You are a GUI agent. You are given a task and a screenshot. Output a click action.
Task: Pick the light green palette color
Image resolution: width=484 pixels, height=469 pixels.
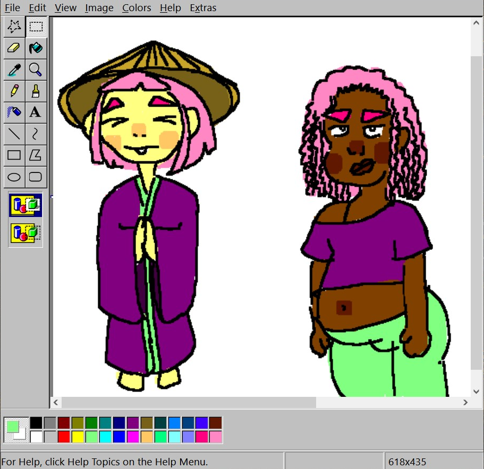point(91,437)
